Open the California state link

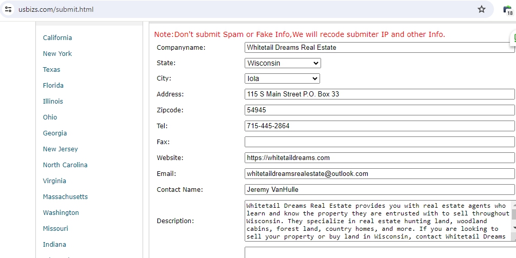coord(57,37)
